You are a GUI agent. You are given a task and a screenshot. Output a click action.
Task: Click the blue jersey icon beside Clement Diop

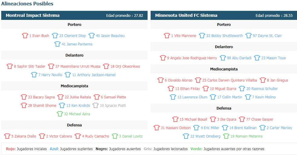(x=55, y=36)
